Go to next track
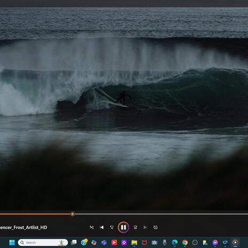Screen dimensions: 248x248 [145, 227]
